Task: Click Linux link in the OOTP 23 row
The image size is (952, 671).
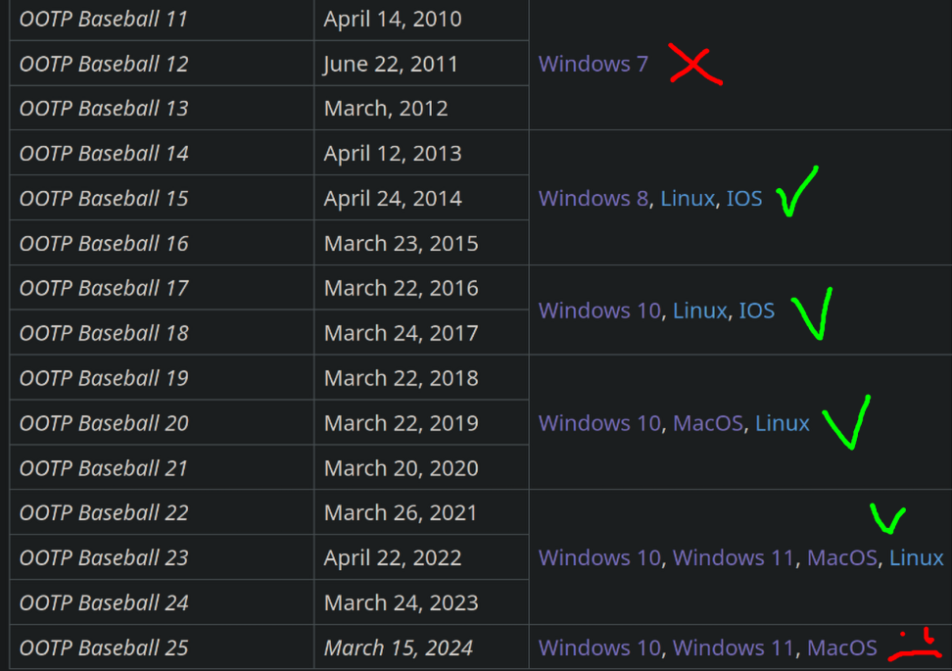Action: [916, 558]
